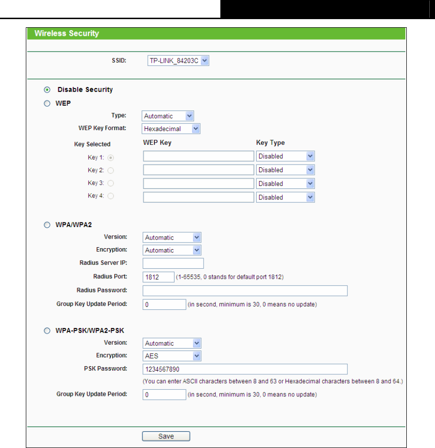Choose the WEP security option
The width and height of the screenshot is (435, 448).
pos(47,103)
